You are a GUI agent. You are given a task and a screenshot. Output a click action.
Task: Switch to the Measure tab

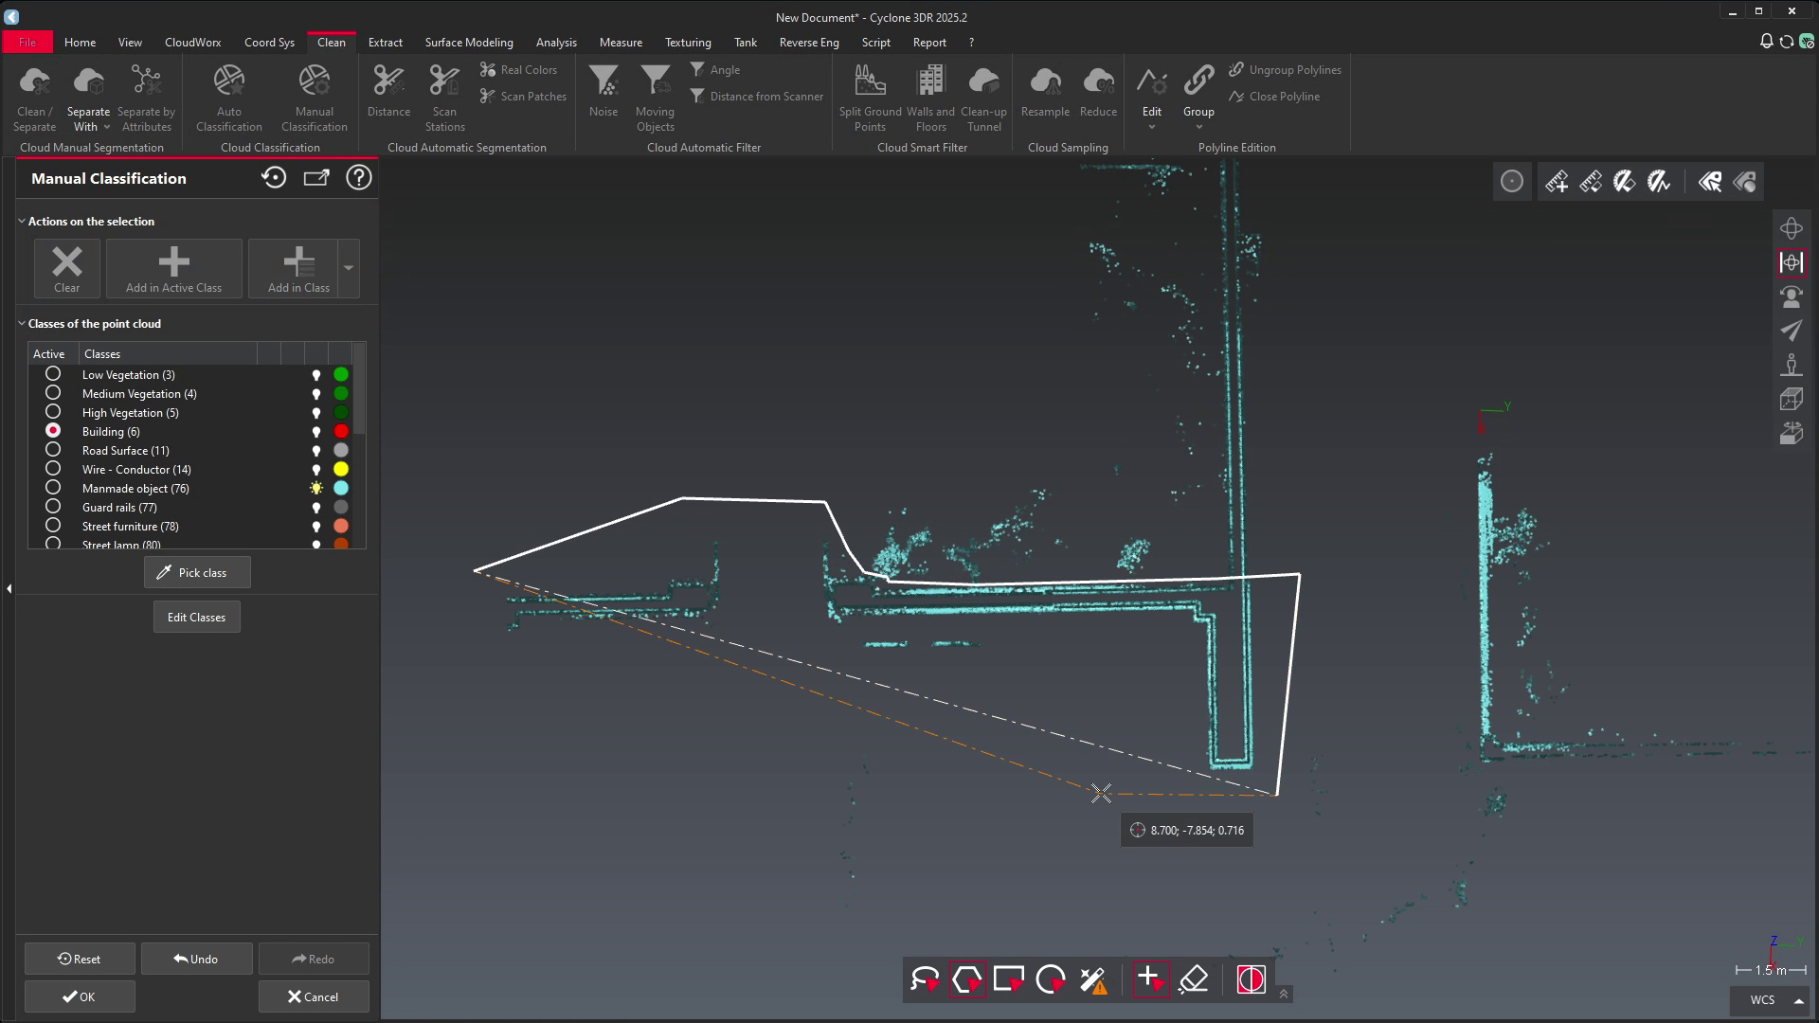621,43
